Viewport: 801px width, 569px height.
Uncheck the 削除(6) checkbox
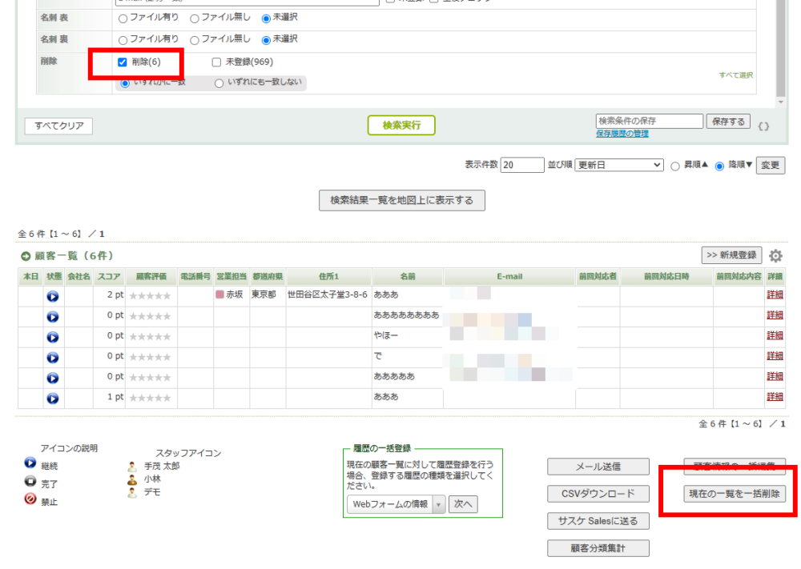(x=123, y=62)
